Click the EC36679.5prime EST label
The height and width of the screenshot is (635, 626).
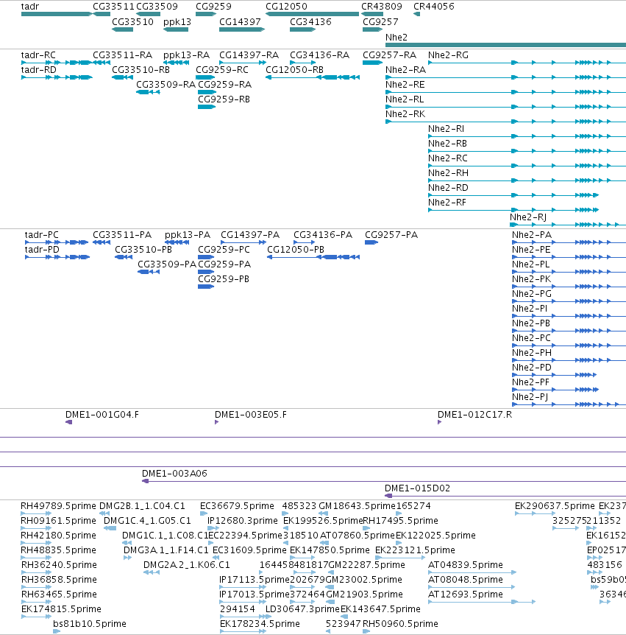(237, 506)
